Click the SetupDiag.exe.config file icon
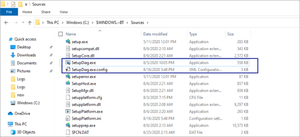The image size is (300, 137). click(x=68, y=70)
